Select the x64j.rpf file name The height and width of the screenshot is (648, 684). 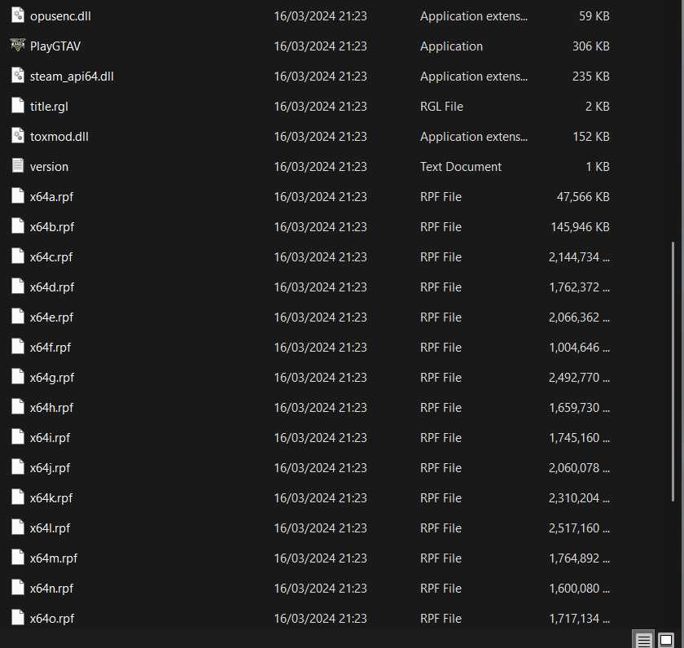[x=50, y=467]
